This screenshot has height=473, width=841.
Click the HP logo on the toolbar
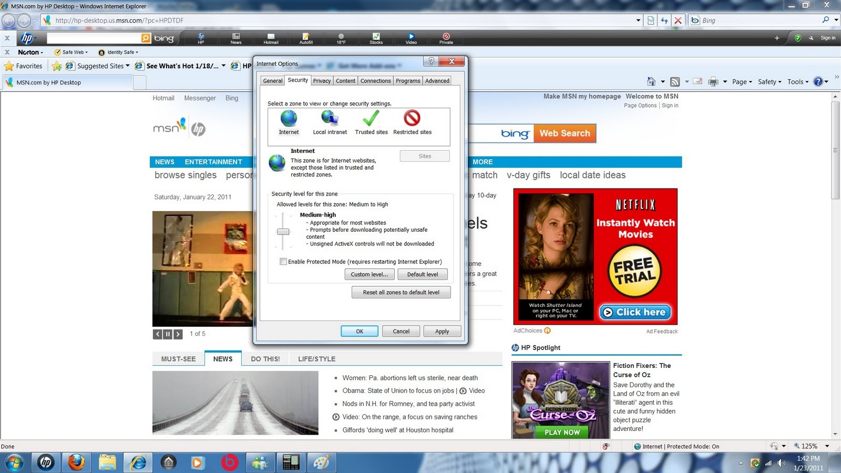coord(27,38)
